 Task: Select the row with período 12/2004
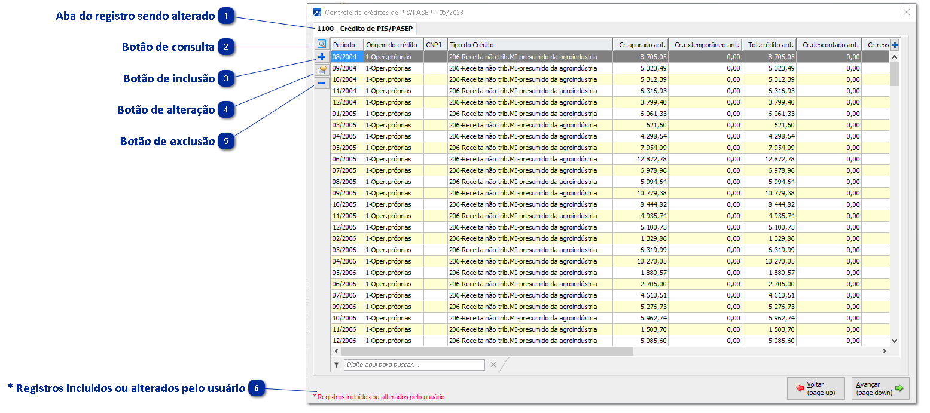610,102
